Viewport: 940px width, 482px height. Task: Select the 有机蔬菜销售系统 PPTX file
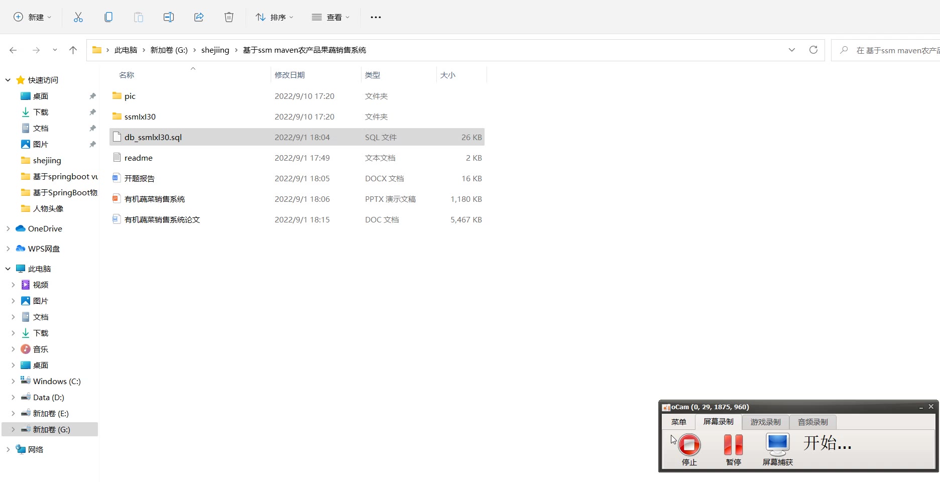[x=297, y=199]
